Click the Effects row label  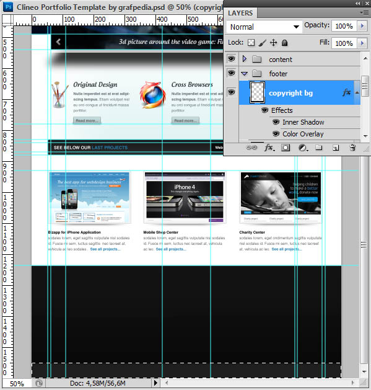click(x=282, y=110)
